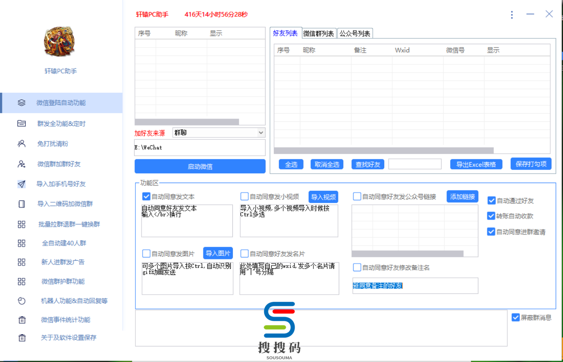
Task: Check the 自动同意好友修改备注名 box
Action: pyautogui.click(x=357, y=267)
